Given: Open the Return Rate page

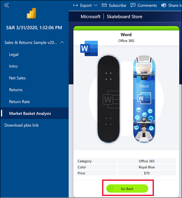Looking at the screenshot, I should [19, 102].
